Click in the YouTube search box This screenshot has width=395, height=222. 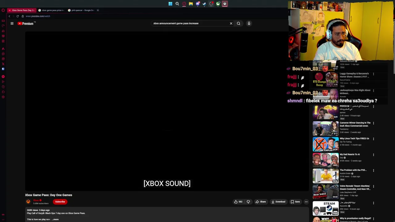[x=190, y=23]
